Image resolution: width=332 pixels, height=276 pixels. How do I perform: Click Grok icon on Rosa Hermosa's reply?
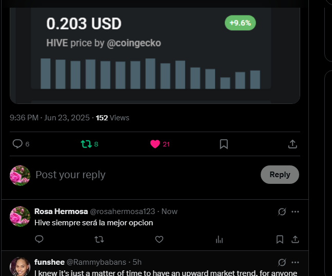(x=282, y=211)
